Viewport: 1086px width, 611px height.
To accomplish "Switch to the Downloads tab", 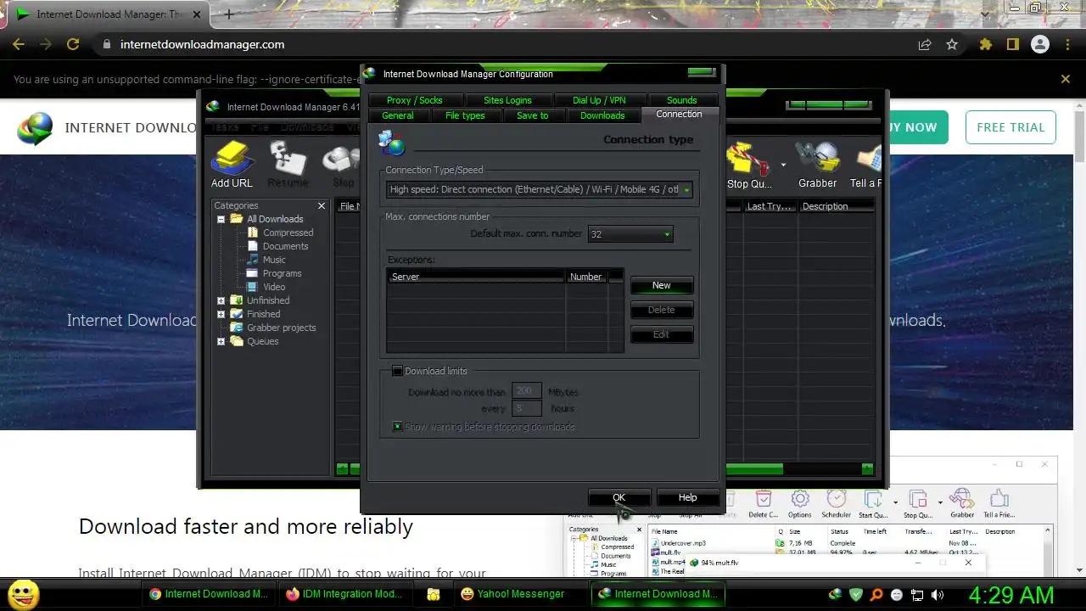I will point(602,115).
